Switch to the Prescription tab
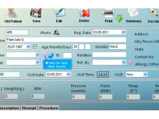The width and height of the screenshot is (159, 119). tap(10, 108)
